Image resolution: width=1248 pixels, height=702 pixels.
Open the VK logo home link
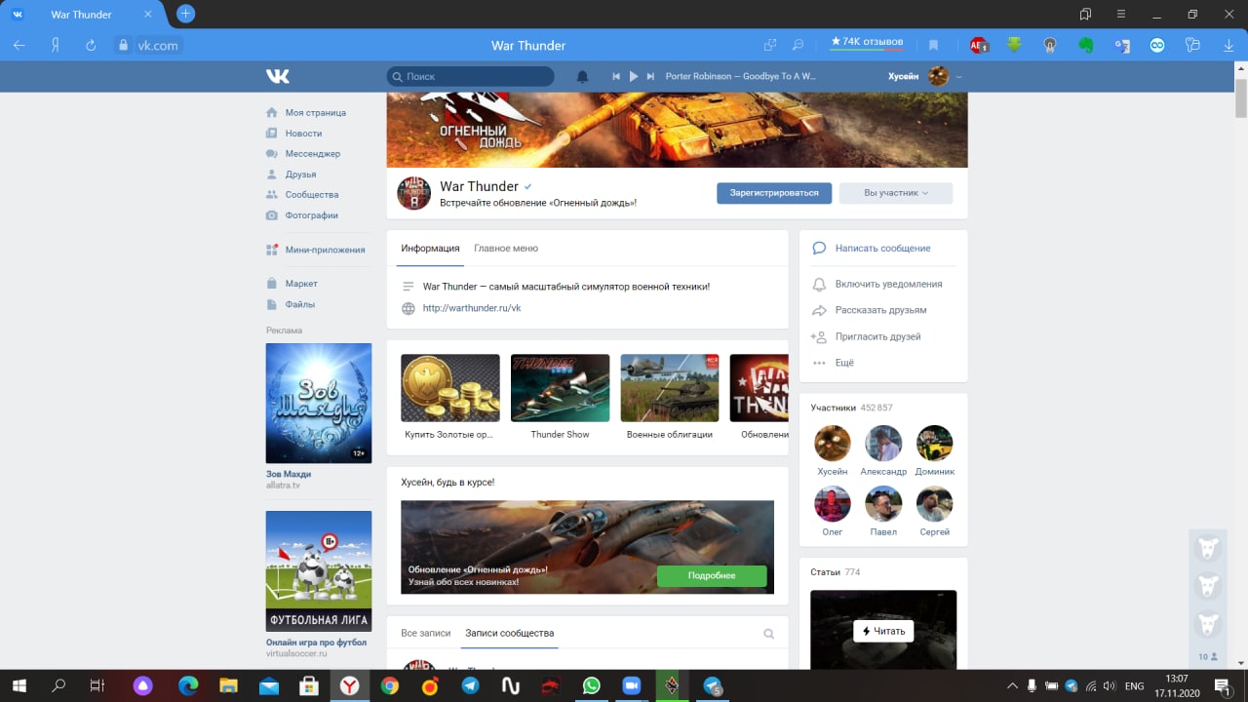[278, 76]
